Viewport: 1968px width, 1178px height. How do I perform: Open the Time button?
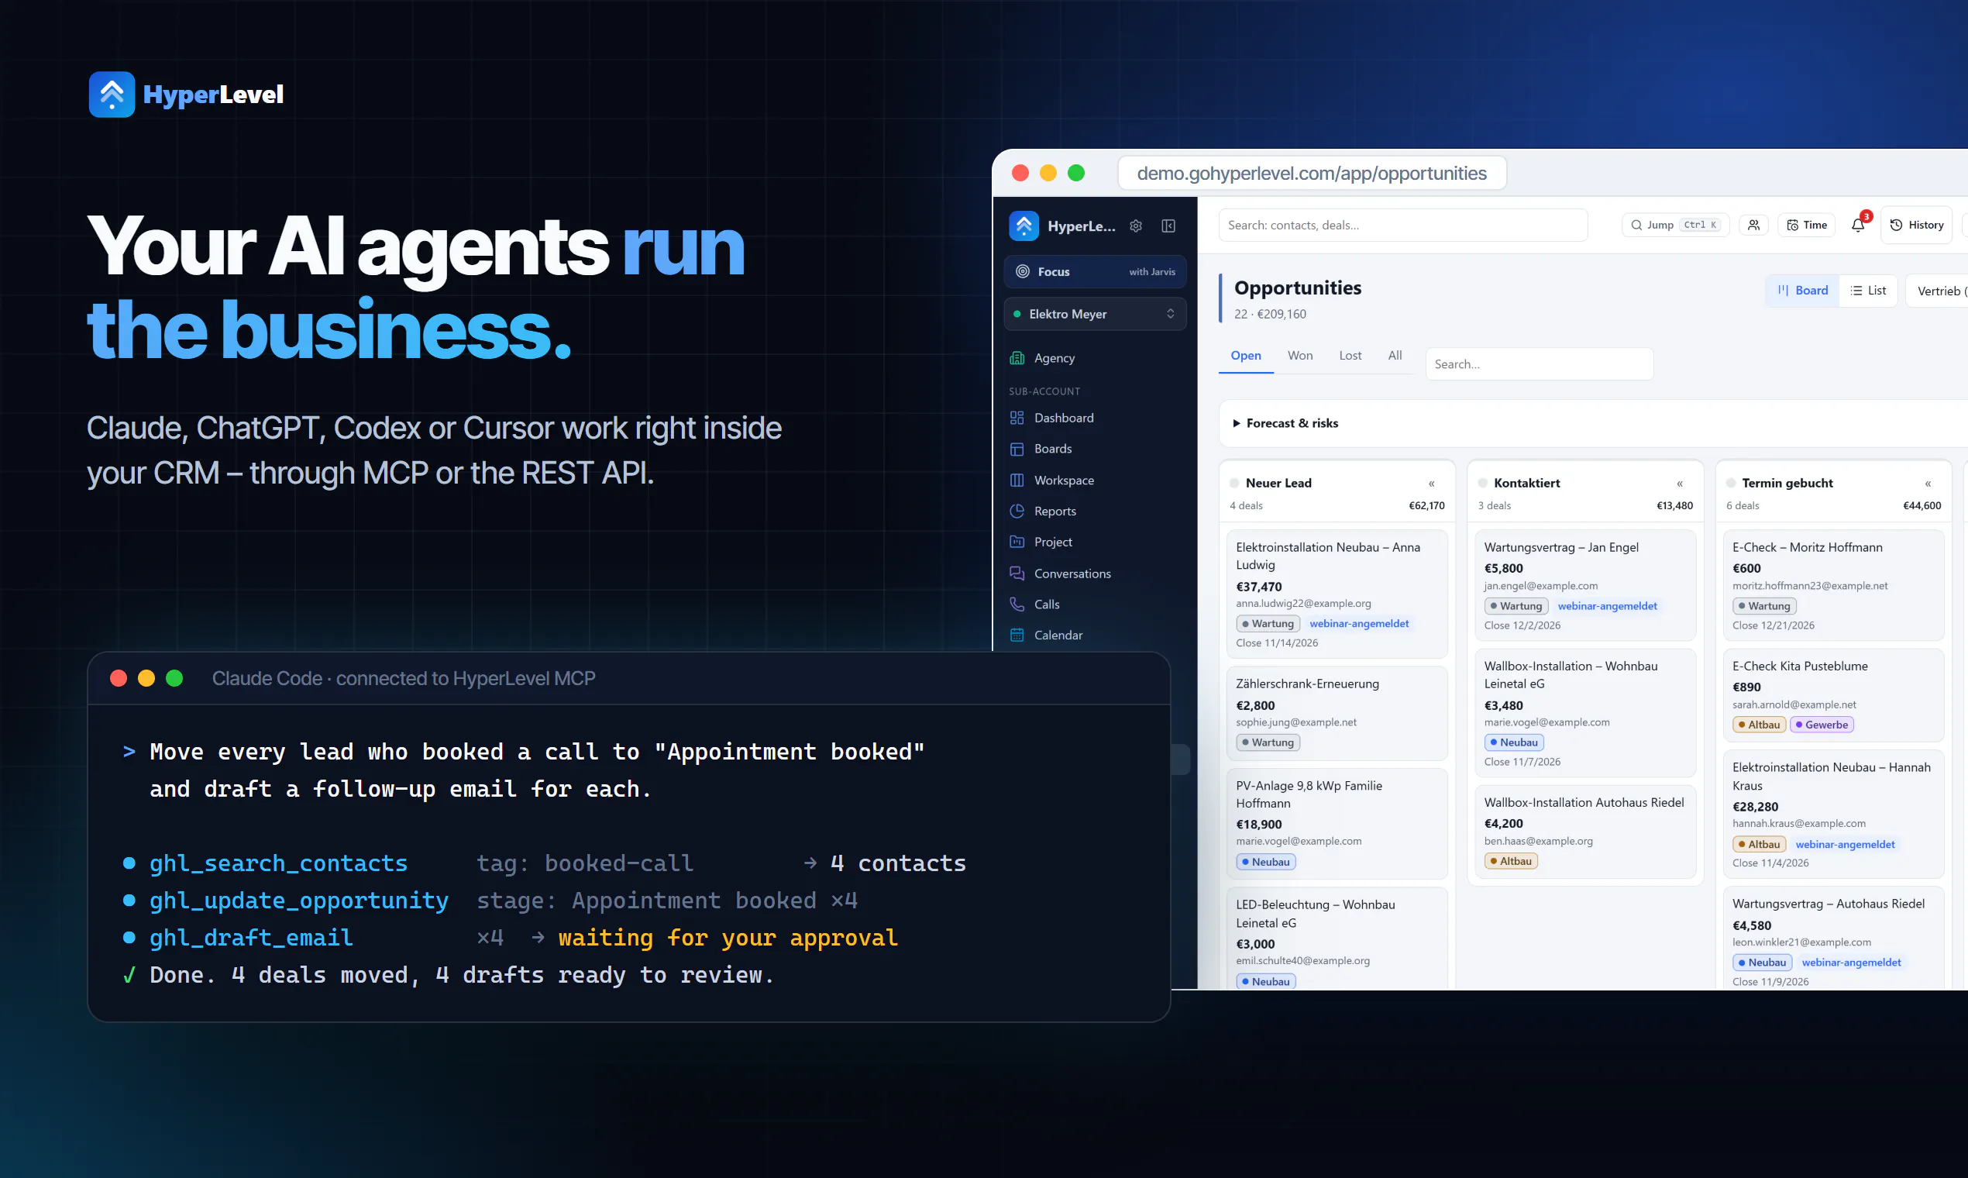coord(1807,226)
